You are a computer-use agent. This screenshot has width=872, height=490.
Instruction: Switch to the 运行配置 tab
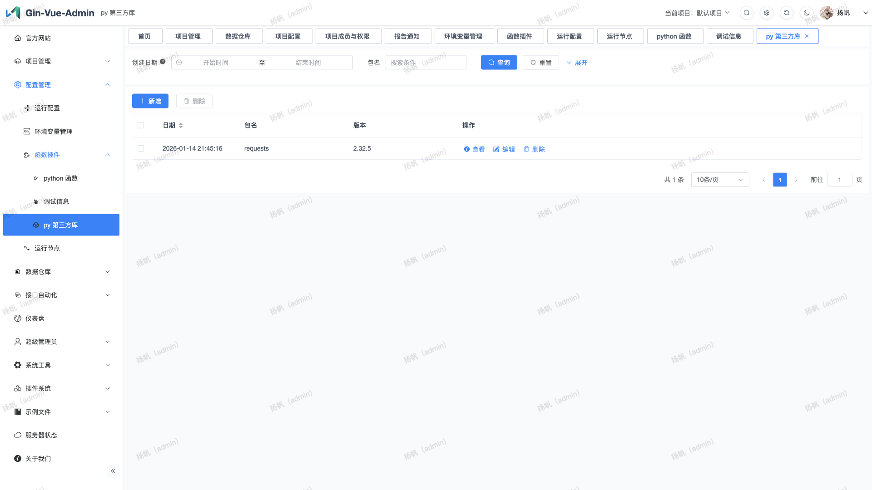[x=570, y=36]
